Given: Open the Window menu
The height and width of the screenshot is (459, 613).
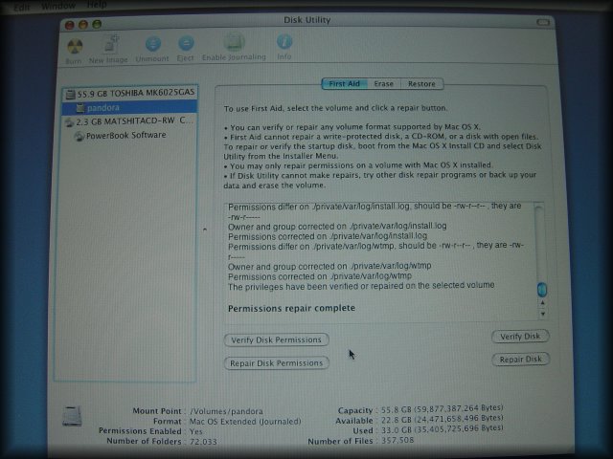Looking at the screenshot, I should (58, 6).
